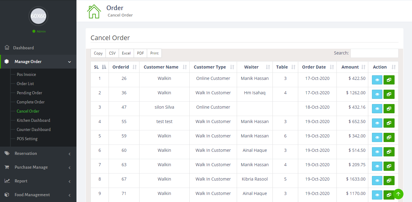The image size is (412, 202).
Task: Click the Search input field
Action: pyautogui.click(x=374, y=53)
